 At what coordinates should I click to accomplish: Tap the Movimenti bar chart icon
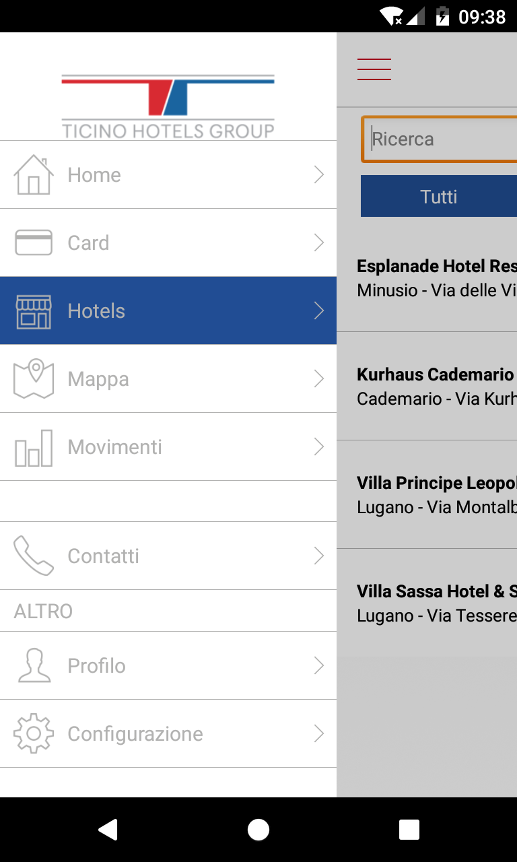[34, 448]
